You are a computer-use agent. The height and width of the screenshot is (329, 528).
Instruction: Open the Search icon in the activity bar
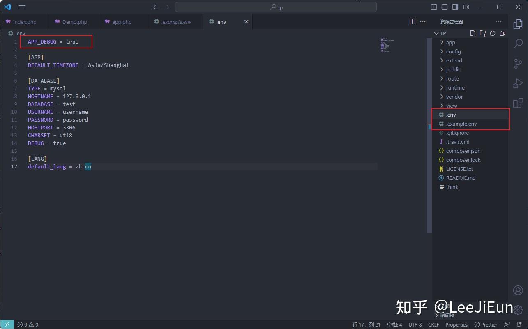click(517, 44)
